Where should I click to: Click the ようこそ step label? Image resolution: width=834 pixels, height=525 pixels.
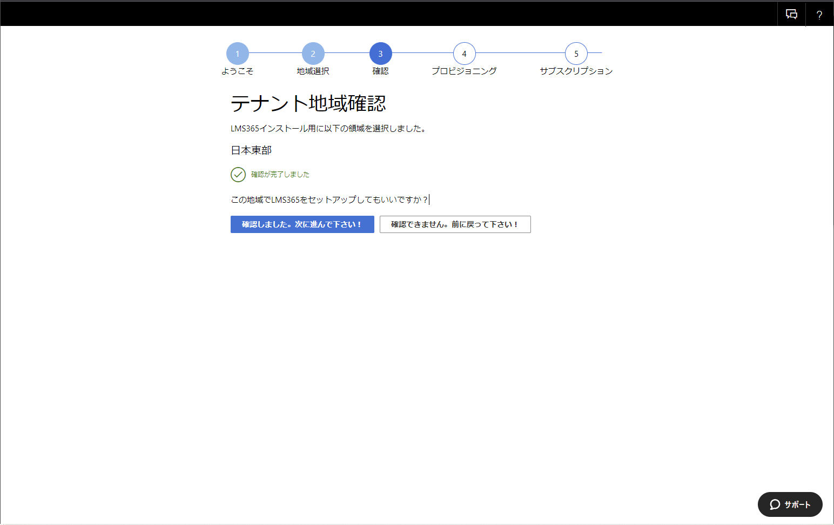click(x=237, y=71)
